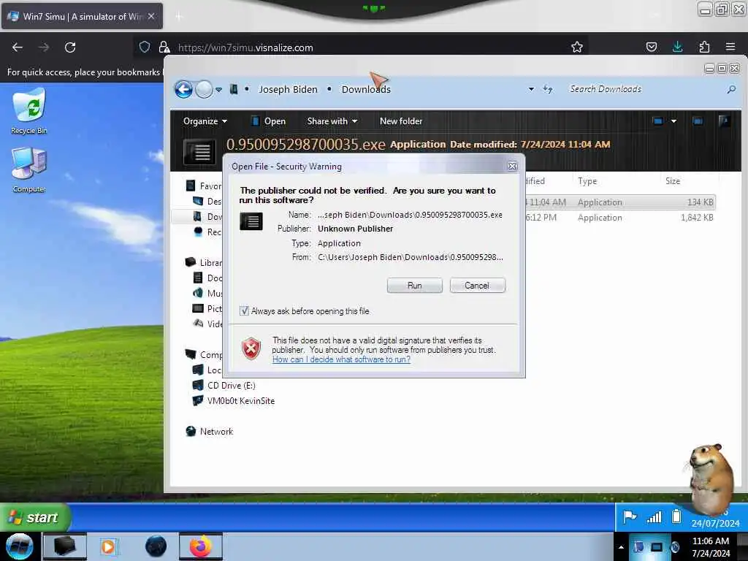Close the Open File Security Warning dialog
This screenshot has height=561, width=748.
(x=512, y=166)
